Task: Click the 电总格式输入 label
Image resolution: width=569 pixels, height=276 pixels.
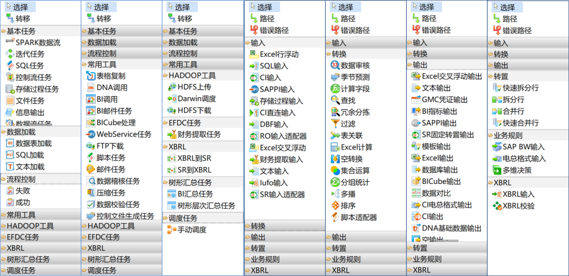Action: click(x=525, y=158)
